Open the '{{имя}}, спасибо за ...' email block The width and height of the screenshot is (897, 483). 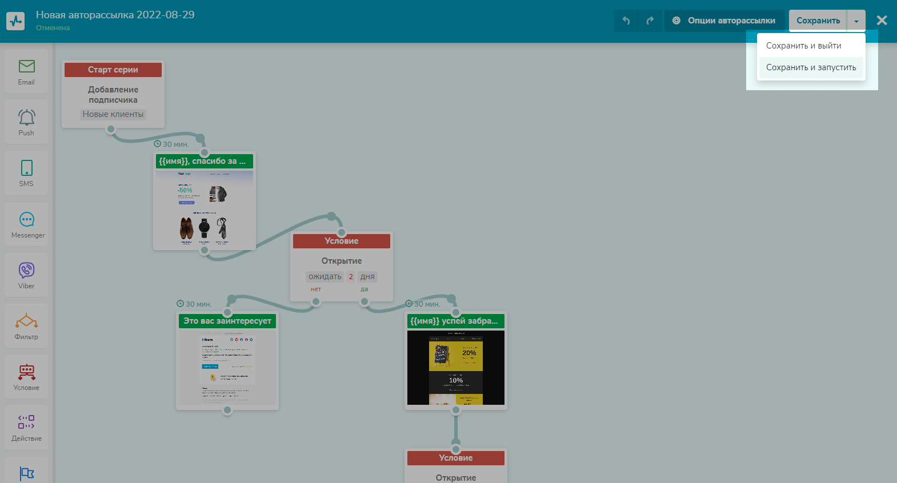pos(205,162)
